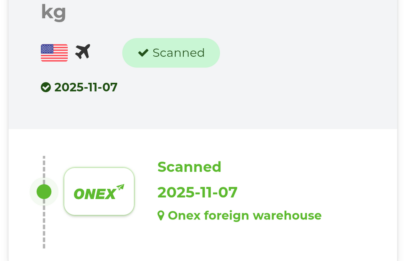Click the Scanned heading in the timeline entry
Viewport: 410px width, 261px height.
(x=189, y=167)
